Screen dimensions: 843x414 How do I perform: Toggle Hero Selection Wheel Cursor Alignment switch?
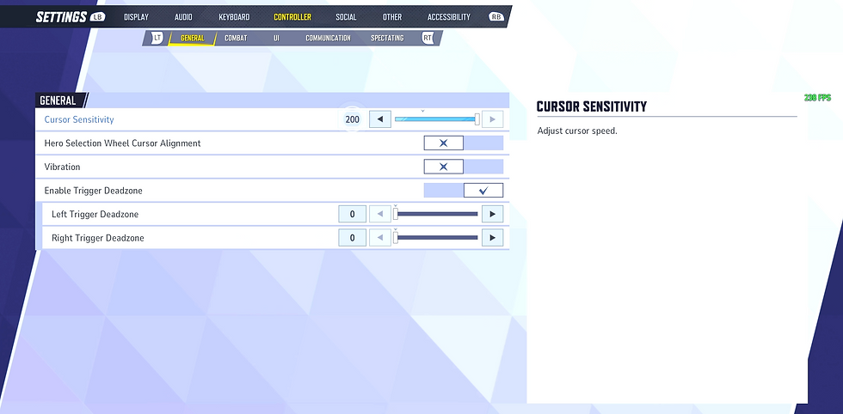464,143
